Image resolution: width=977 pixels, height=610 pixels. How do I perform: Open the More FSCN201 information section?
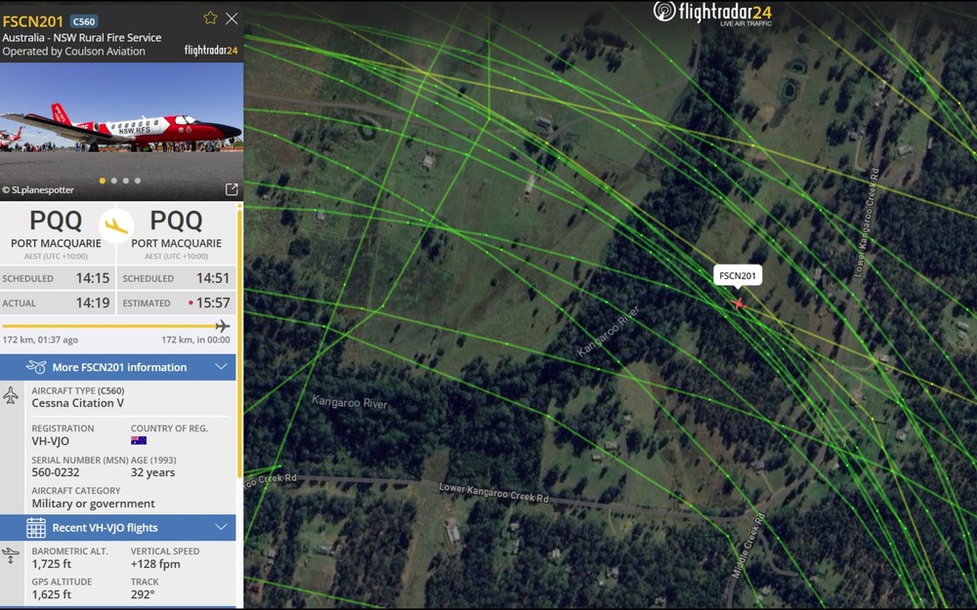click(x=118, y=367)
